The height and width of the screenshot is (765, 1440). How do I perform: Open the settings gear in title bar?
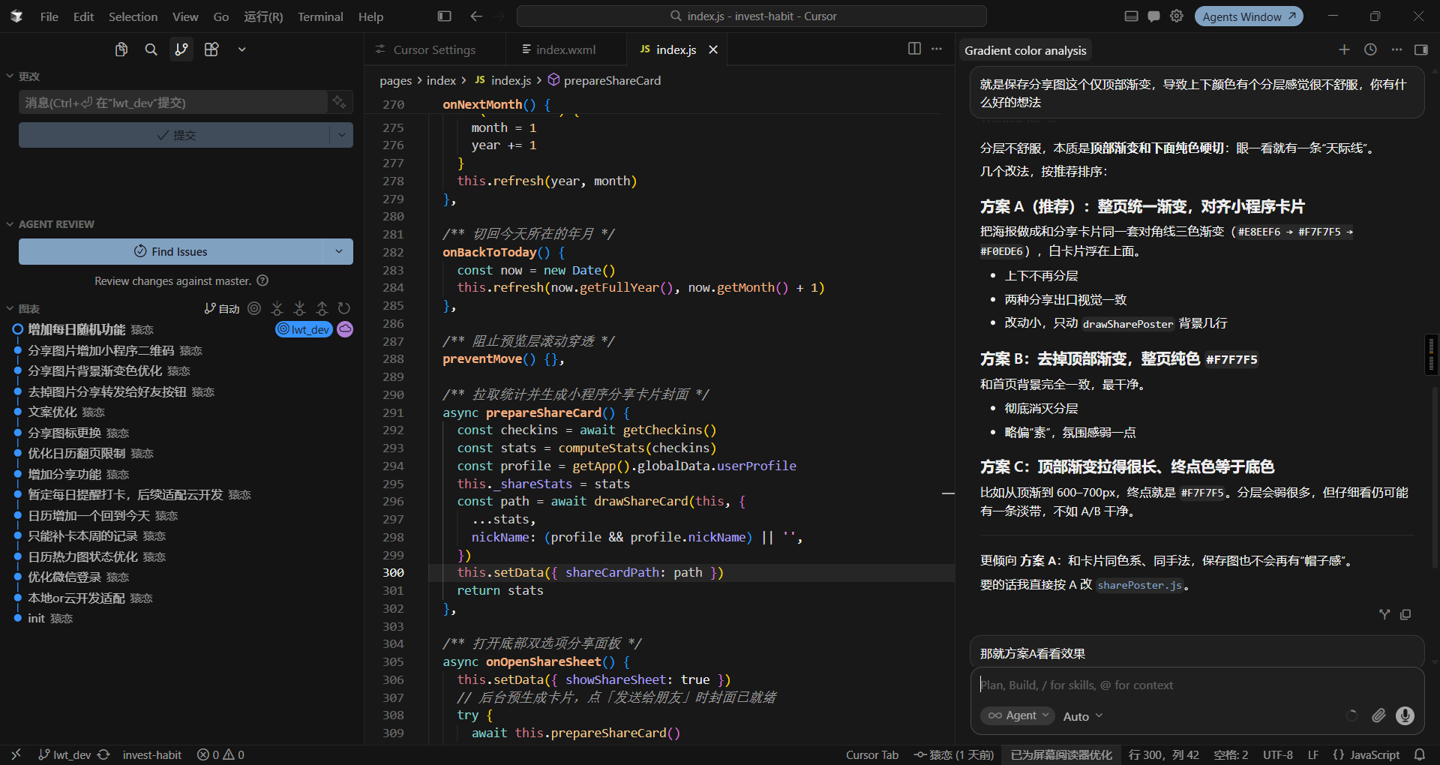coord(1177,16)
